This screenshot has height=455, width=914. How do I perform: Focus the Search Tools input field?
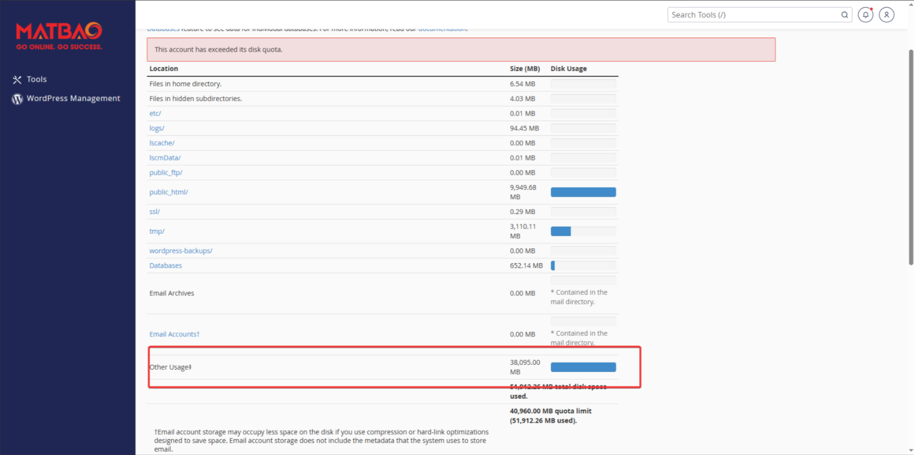(754, 15)
